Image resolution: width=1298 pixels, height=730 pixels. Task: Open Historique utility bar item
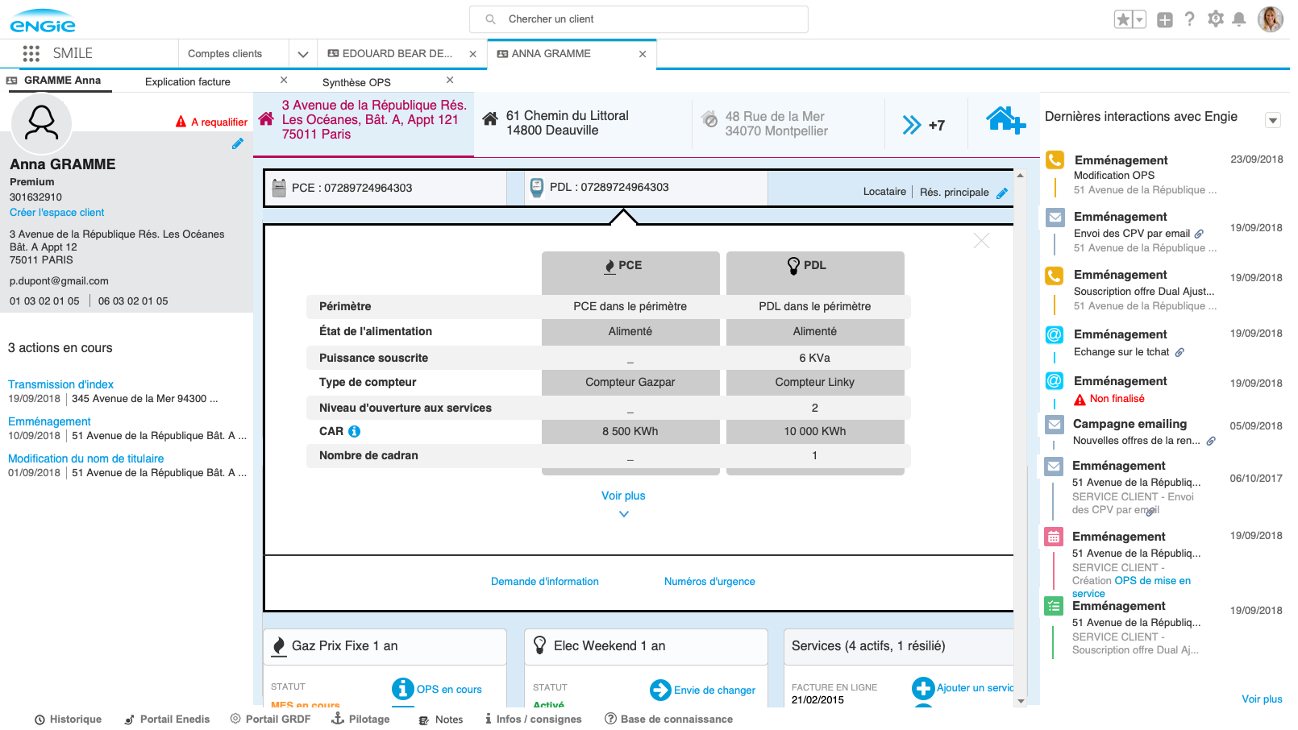[68, 720]
